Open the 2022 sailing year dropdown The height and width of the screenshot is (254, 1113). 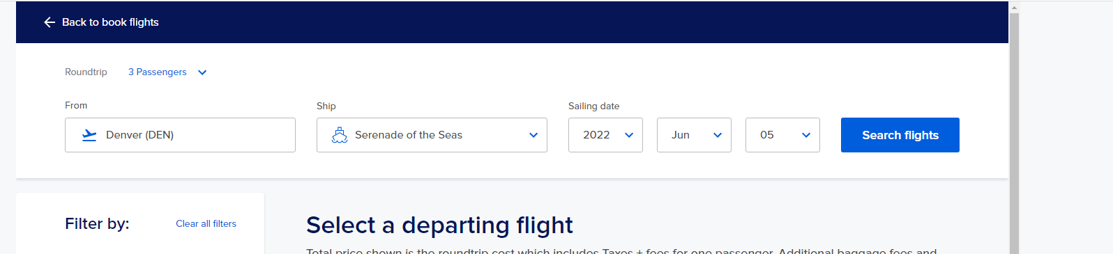tap(605, 135)
